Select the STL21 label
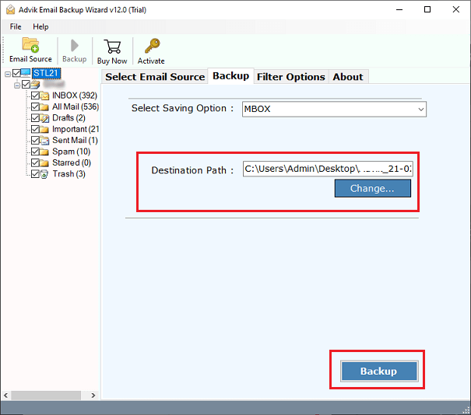 click(x=46, y=73)
